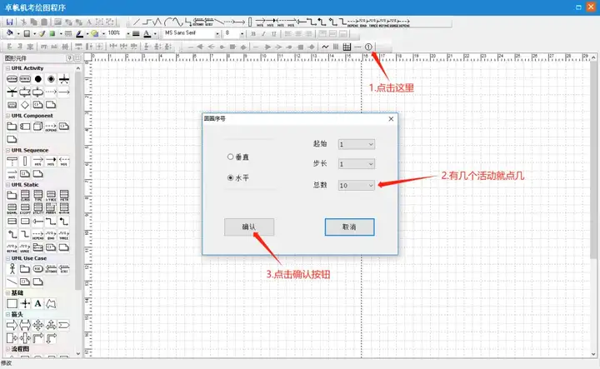Pick the right block arrow shape
Image resolution: width=600 pixels, height=369 pixels.
[x=12, y=326]
